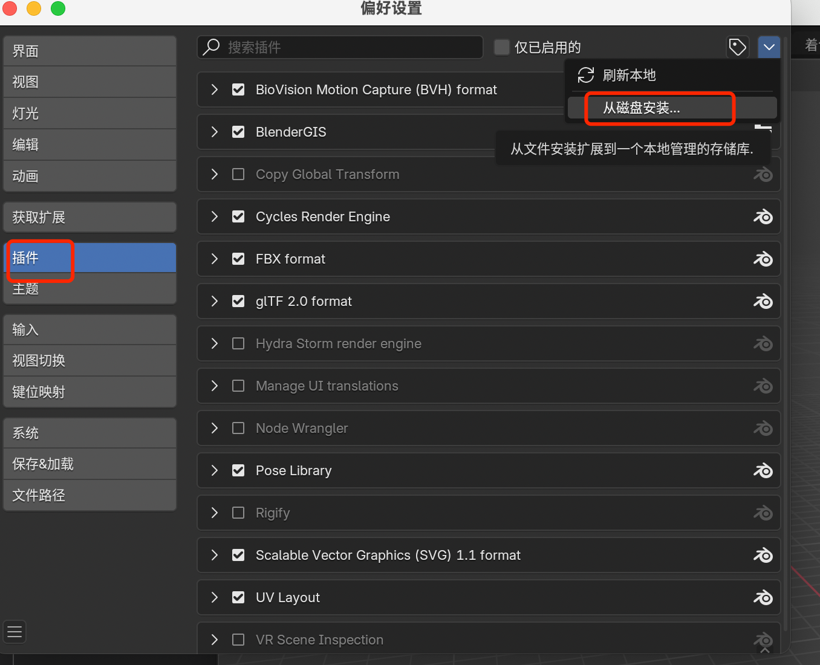The height and width of the screenshot is (665, 820).
Task: Expand the Rigify add-on row
Action: coord(214,513)
